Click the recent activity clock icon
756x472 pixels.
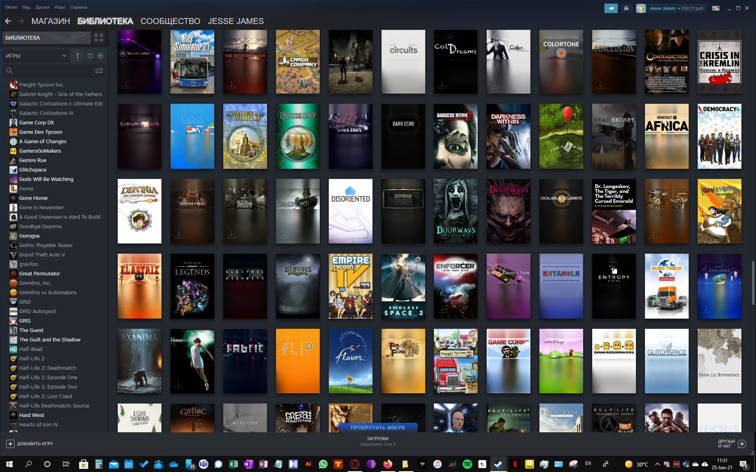(90, 56)
